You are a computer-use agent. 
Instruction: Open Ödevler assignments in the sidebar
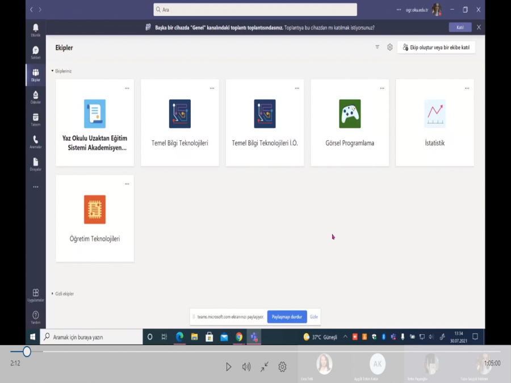tap(36, 98)
